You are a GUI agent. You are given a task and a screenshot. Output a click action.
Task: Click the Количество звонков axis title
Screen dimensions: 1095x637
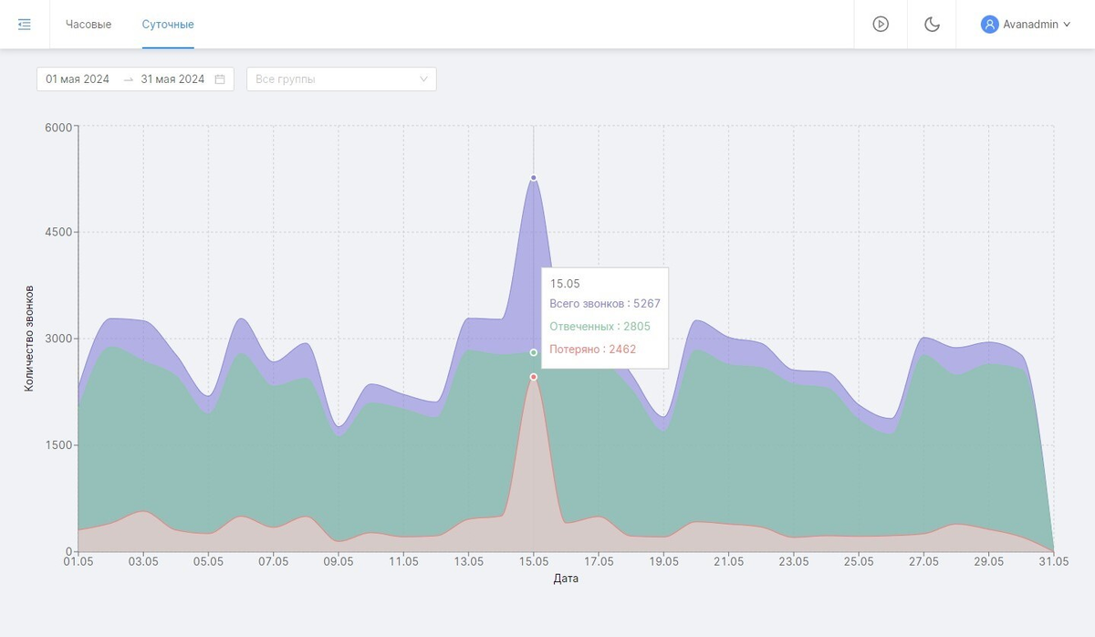[29, 339]
